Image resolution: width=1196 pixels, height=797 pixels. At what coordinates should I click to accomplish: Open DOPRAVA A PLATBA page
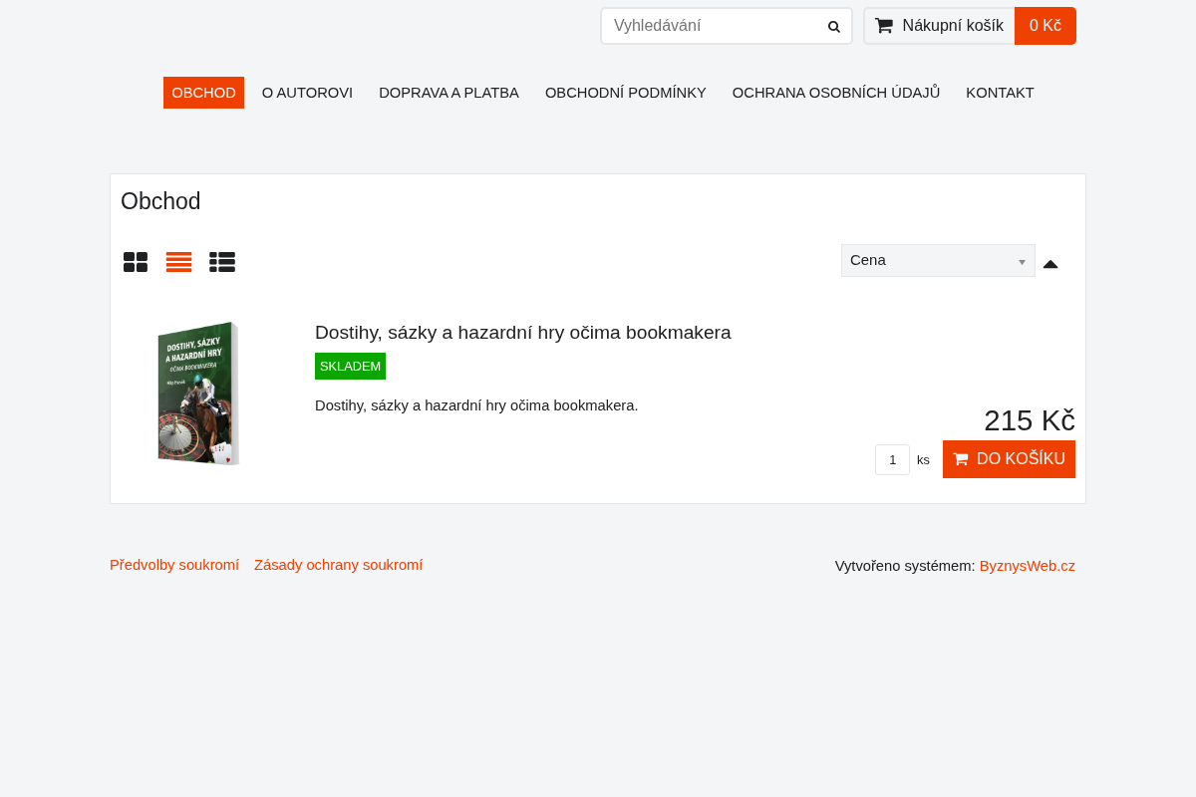point(448,93)
